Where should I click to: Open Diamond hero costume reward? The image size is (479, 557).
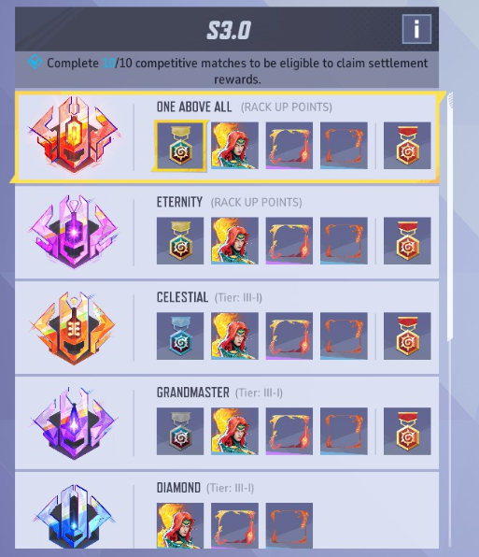(180, 525)
